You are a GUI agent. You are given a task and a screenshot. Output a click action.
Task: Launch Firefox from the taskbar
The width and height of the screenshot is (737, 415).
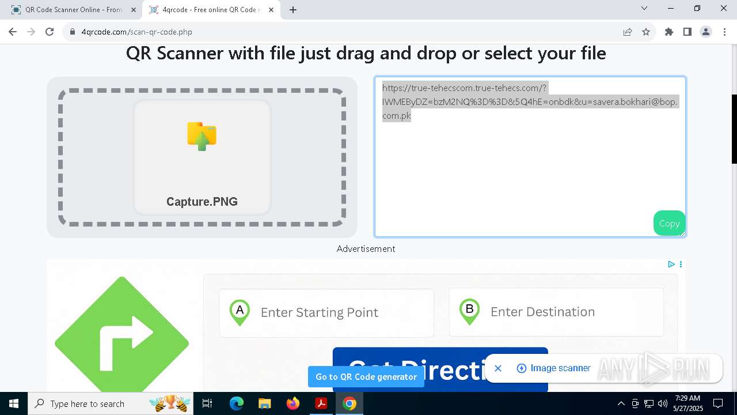coord(293,403)
